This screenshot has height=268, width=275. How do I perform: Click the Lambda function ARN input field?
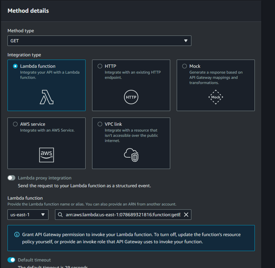pyautogui.click(x=123, y=215)
